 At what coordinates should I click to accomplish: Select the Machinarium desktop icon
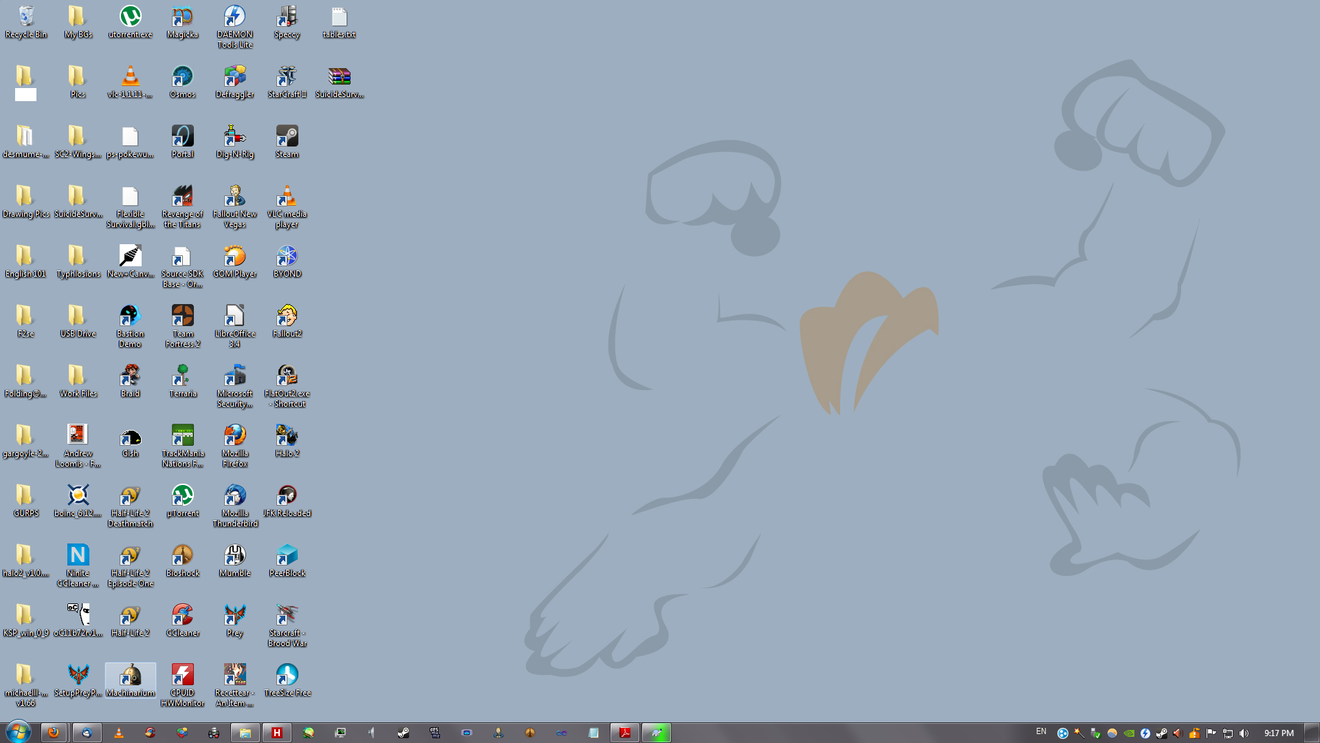click(130, 676)
